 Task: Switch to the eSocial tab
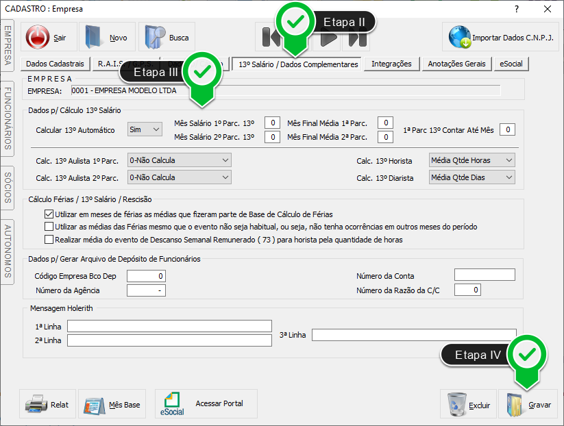pos(511,64)
